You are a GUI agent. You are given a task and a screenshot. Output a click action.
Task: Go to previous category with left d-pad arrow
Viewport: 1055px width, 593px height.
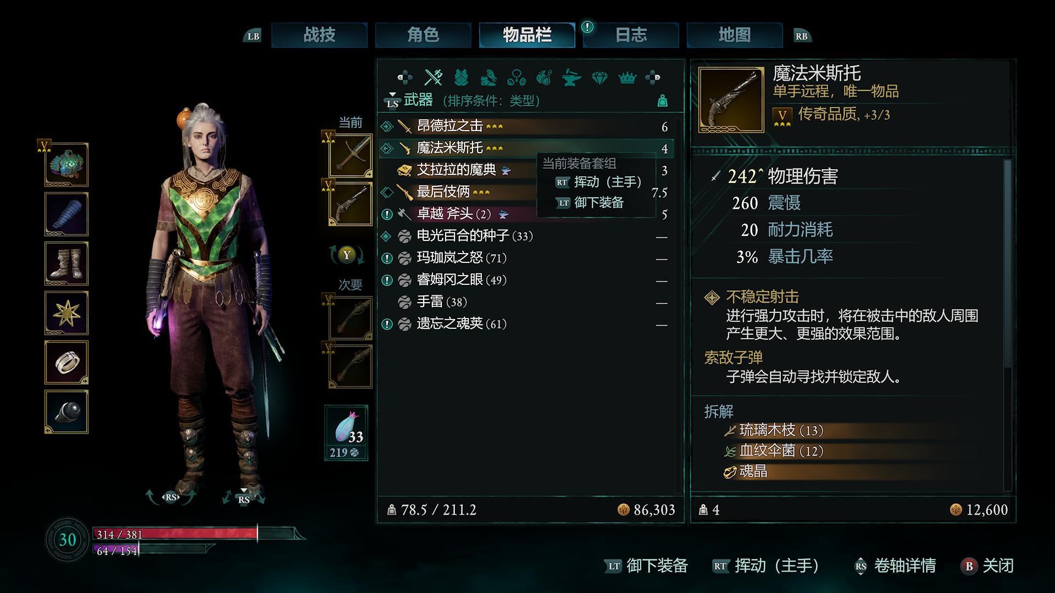click(x=405, y=77)
